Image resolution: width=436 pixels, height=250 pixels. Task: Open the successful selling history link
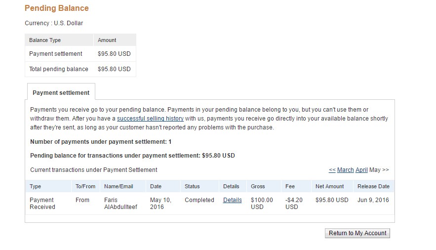tap(150, 119)
